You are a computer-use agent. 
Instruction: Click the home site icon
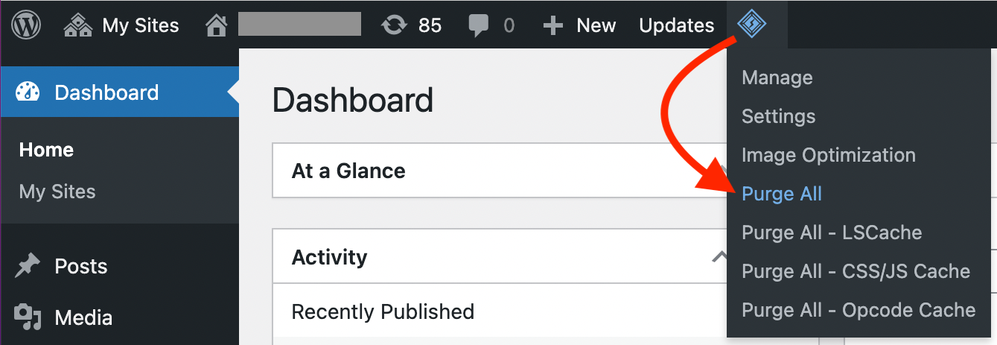tap(216, 26)
